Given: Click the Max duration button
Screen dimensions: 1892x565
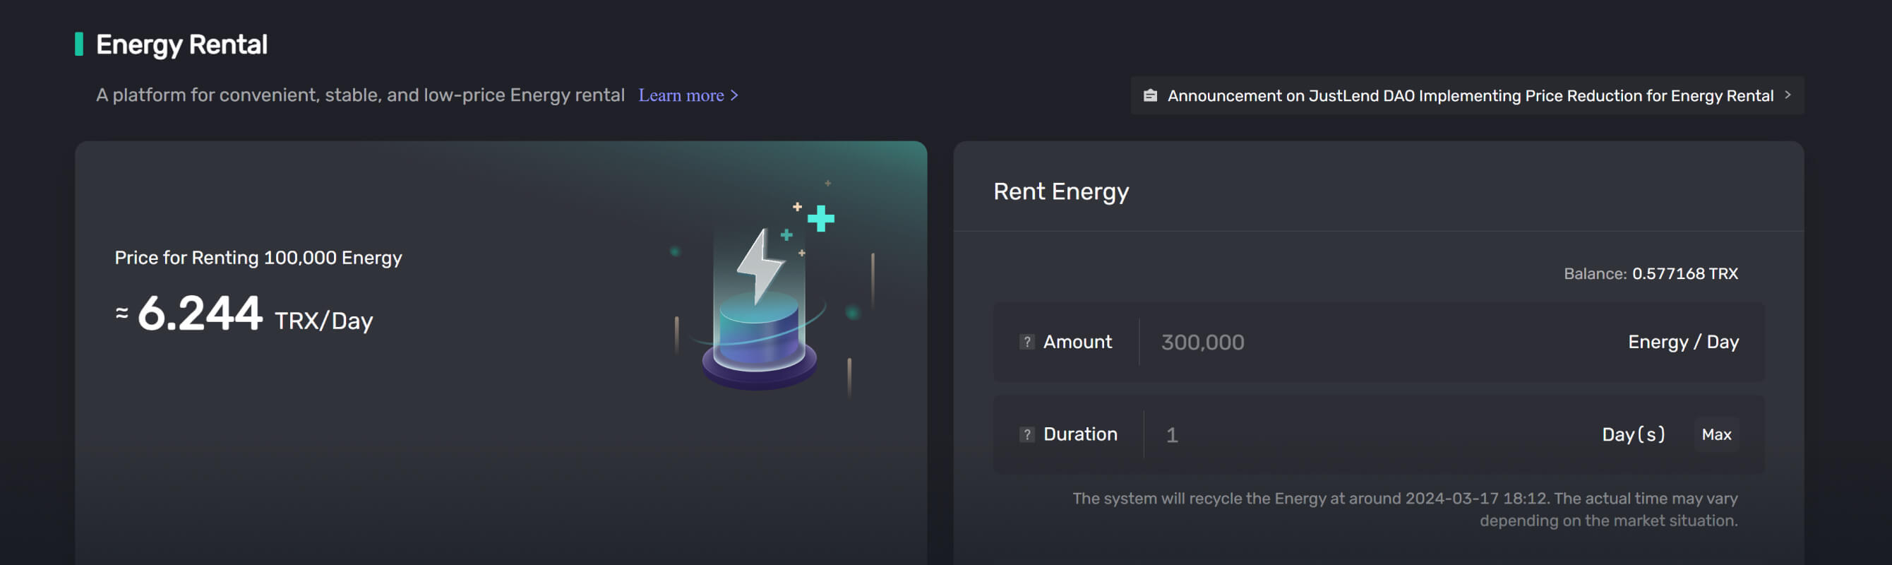Looking at the screenshot, I should point(1716,434).
